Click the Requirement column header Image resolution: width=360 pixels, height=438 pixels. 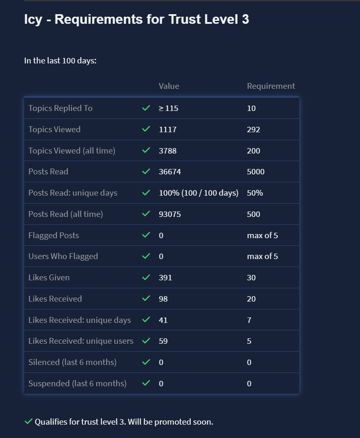tap(271, 86)
